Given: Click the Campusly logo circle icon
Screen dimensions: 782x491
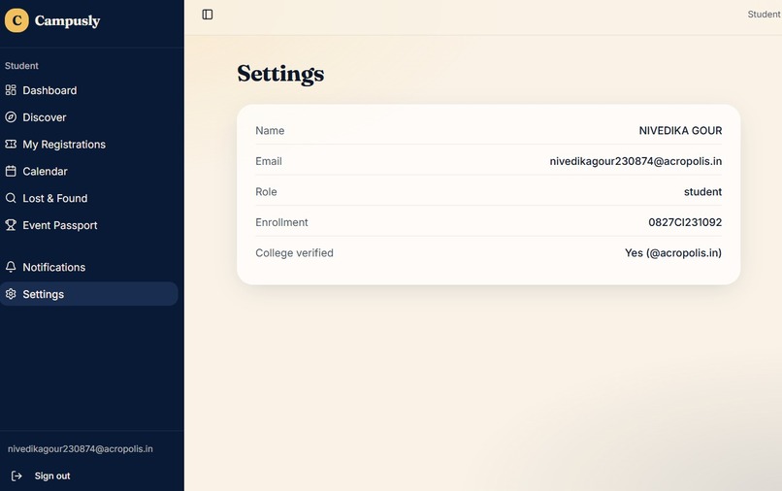Looking at the screenshot, I should (x=16, y=20).
